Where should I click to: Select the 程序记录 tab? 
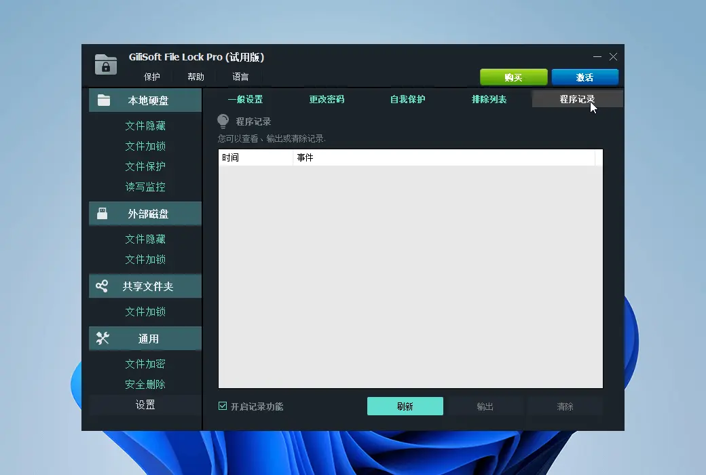[577, 99]
